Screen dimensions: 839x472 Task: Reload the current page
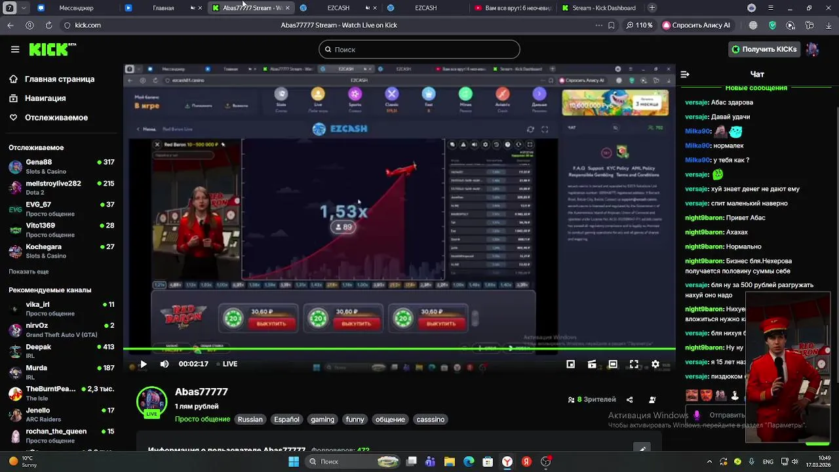click(x=49, y=25)
